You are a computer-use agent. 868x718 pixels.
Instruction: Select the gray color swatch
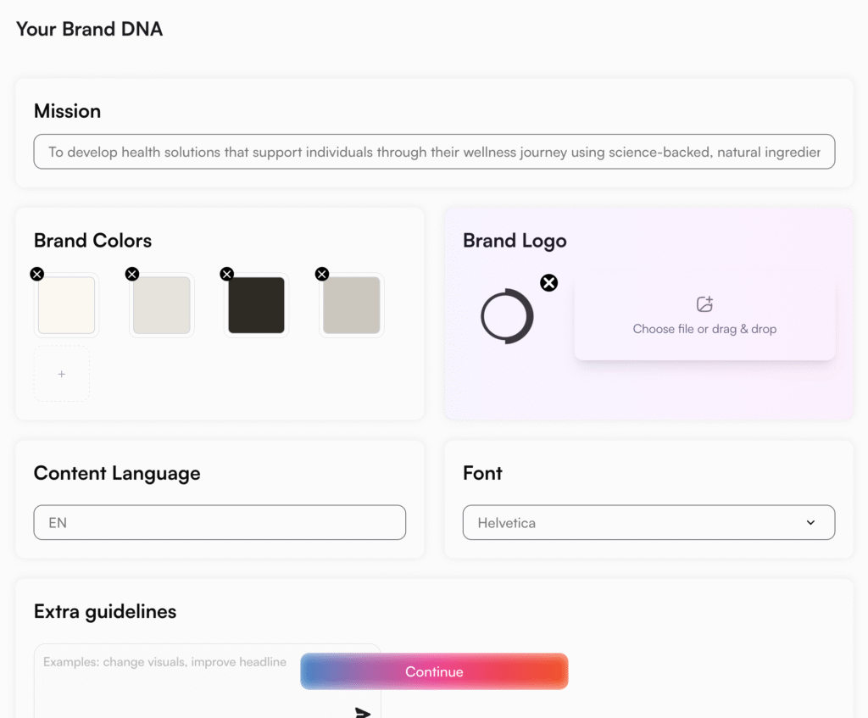351,307
